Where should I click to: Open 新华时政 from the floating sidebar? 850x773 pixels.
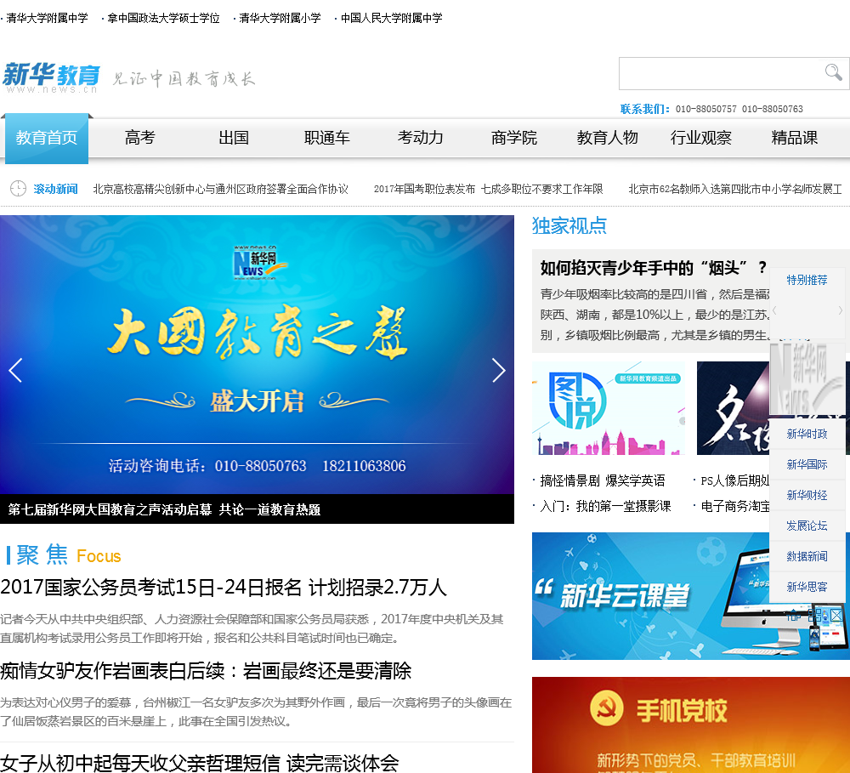click(807, 434)
